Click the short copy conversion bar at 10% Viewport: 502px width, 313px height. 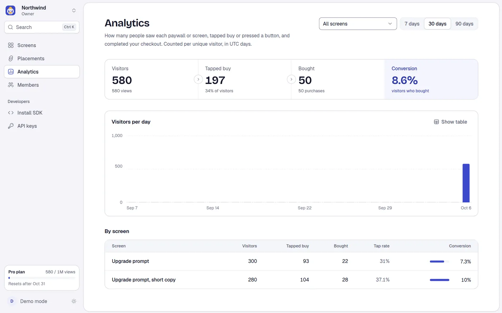click(x=440, y=280)
